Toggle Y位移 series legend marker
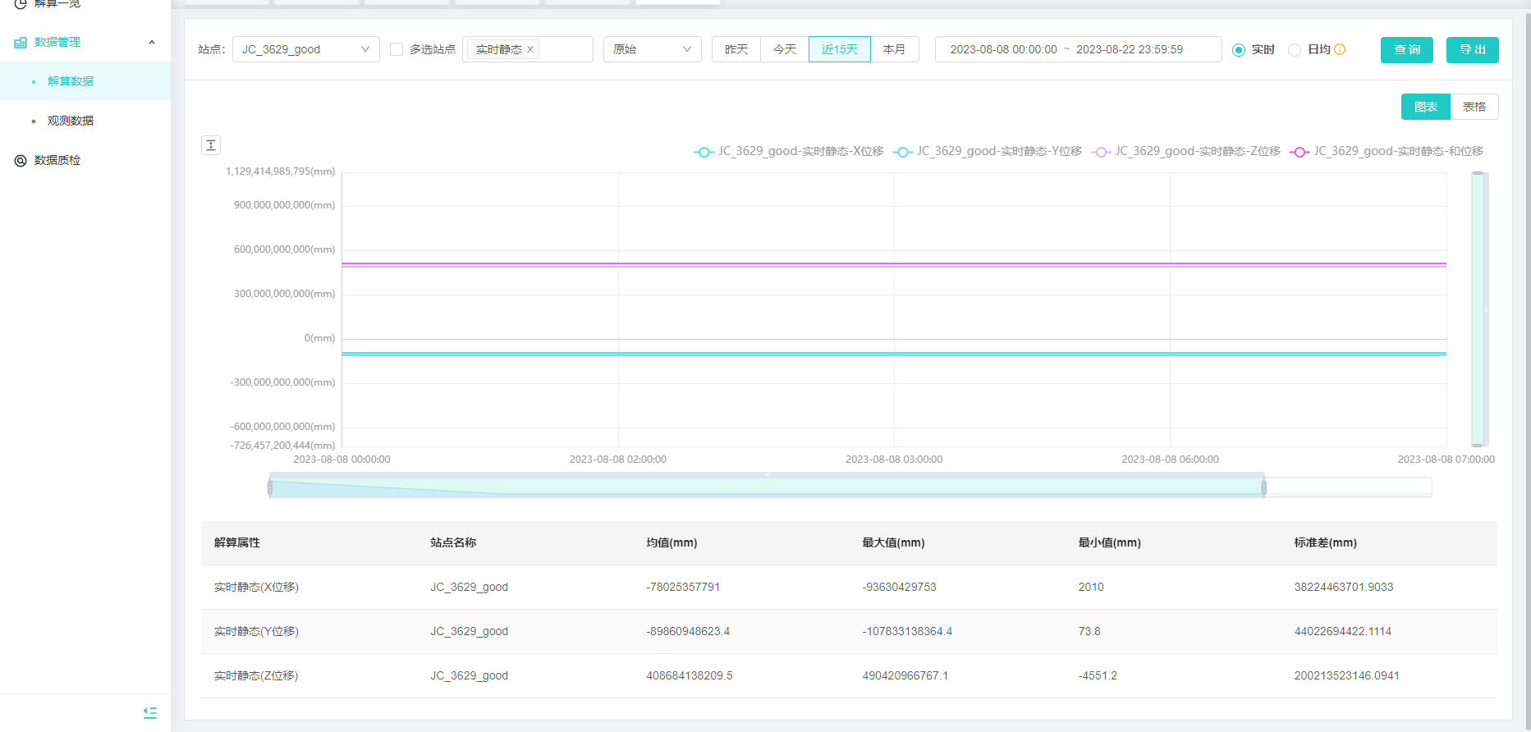Image resolution: width=1531 pixels, height=732 pixels. pyautogui.click(x=902, y=152)
